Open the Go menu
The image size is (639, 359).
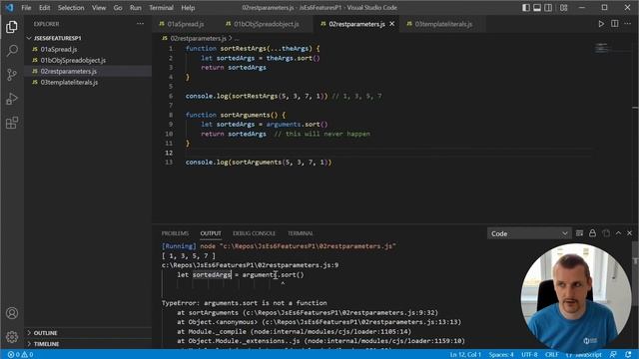pos(118,8)
